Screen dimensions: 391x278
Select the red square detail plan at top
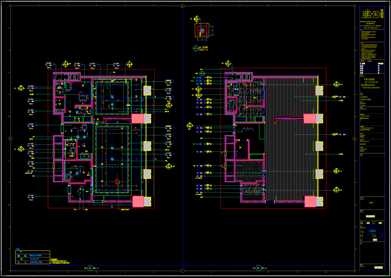pos(202,30)
